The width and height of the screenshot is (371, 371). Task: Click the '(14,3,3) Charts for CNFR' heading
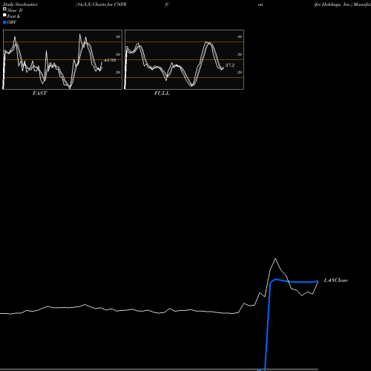[101, 4]
